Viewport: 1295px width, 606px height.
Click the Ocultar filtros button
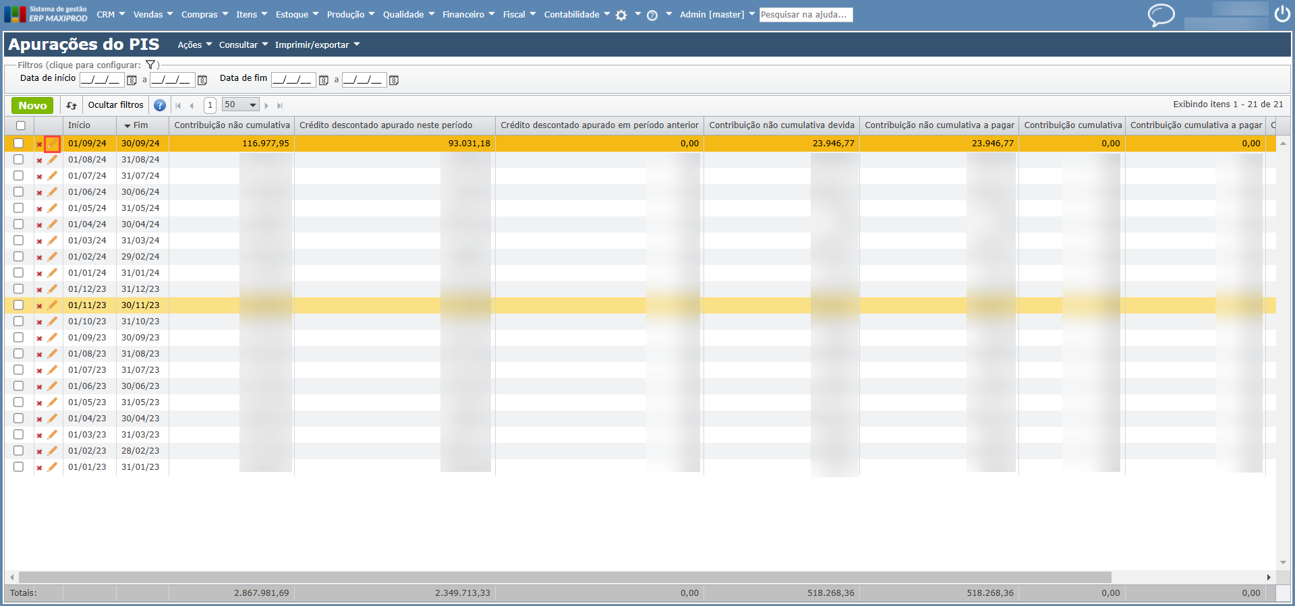tap(116, 105)
